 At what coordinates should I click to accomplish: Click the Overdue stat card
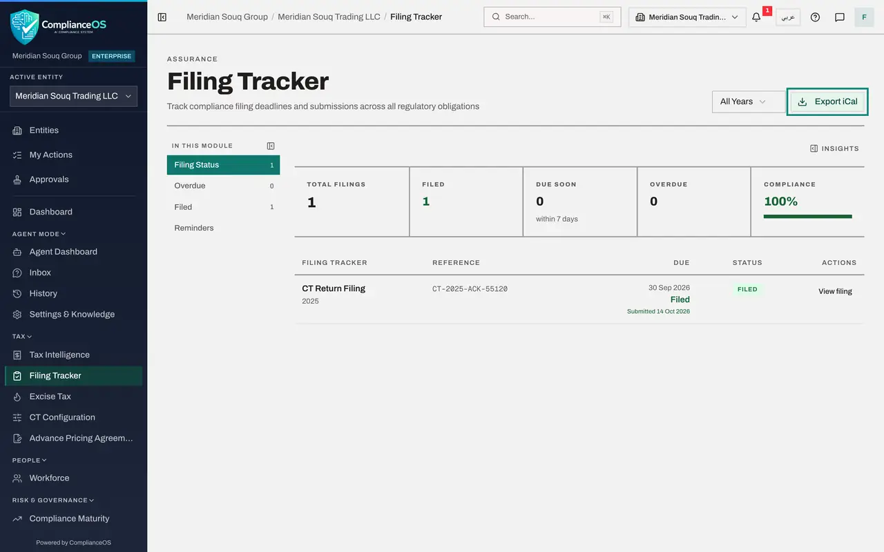click(693, 201)
